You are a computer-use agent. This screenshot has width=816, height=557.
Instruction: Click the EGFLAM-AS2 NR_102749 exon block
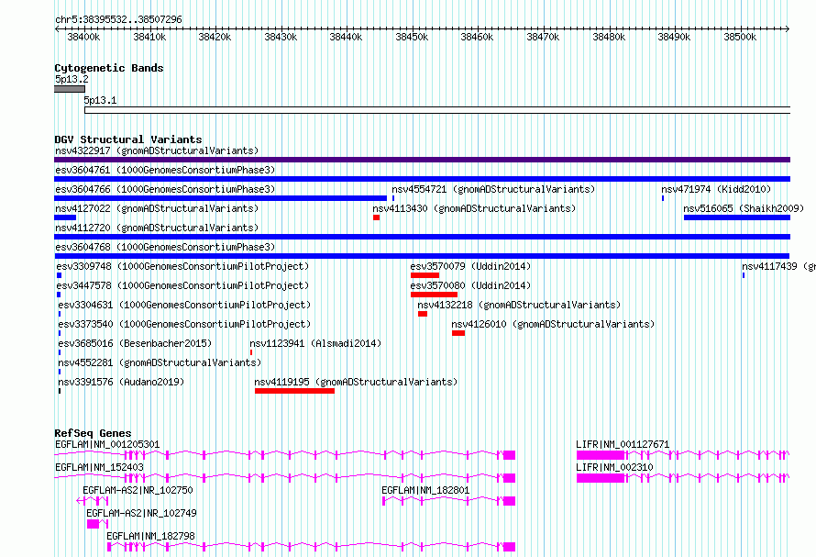point(94,524)
